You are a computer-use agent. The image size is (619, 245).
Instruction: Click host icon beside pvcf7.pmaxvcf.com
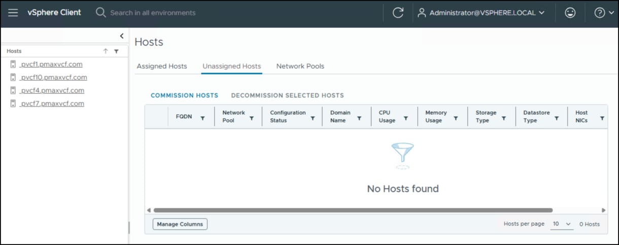point(13,104)
